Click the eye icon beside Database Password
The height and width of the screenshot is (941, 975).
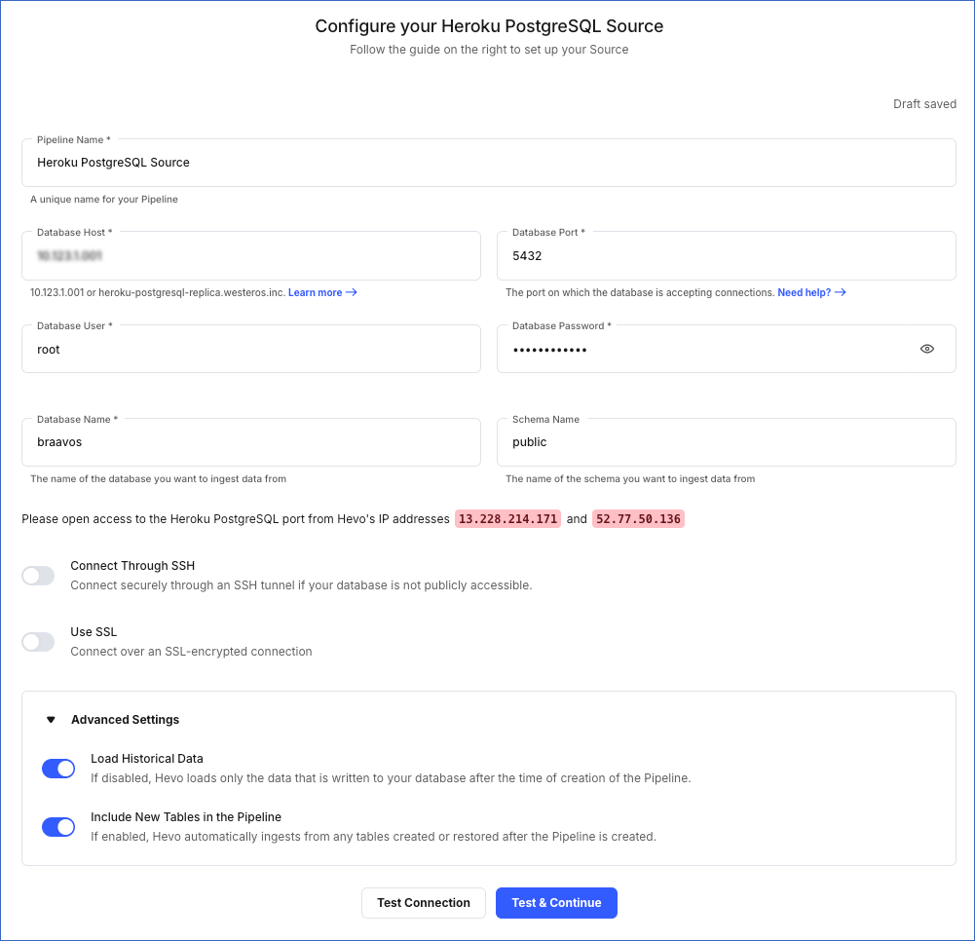926,349
